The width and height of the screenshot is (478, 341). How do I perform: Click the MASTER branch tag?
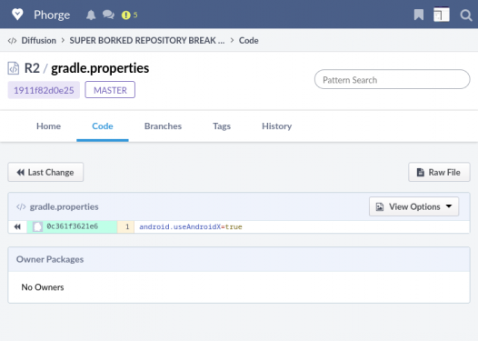110,90
